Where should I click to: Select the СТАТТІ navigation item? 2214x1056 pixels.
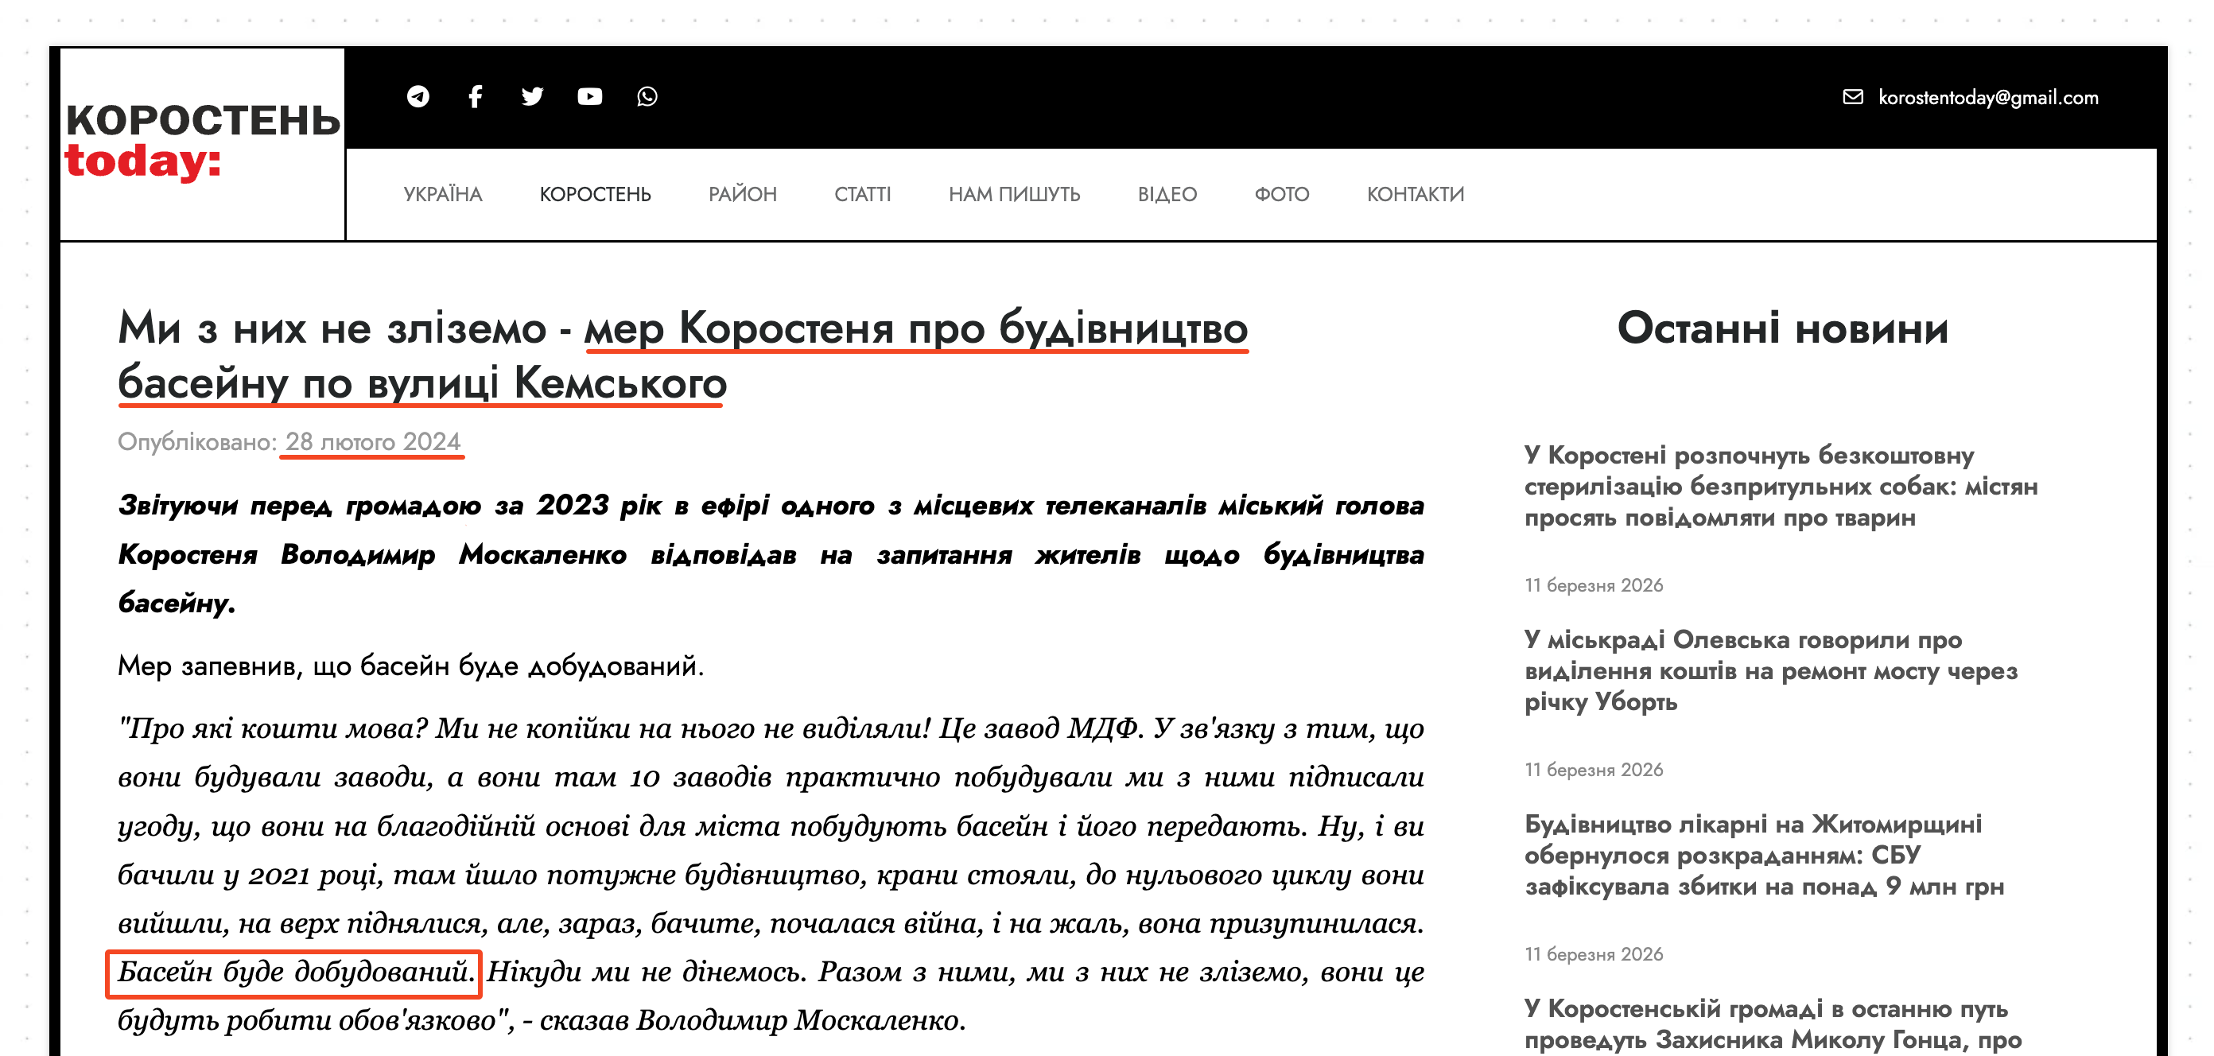coord(862,194)
